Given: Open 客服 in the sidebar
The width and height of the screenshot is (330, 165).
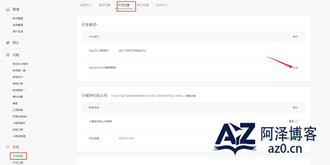Looking at the screenshot, I should click(x=15, y=103).
